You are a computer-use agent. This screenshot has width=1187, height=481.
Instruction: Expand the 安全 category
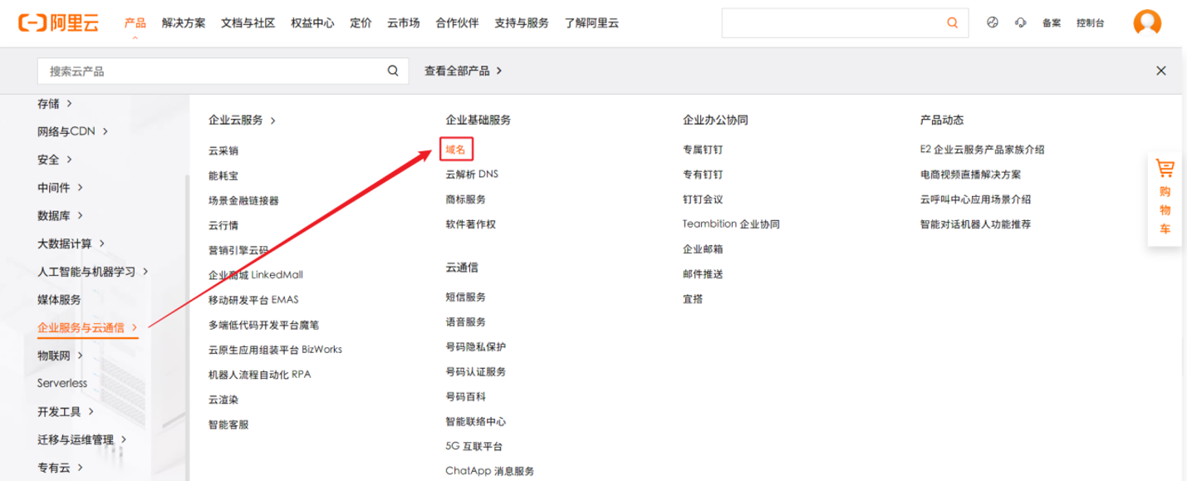point(55,160)
